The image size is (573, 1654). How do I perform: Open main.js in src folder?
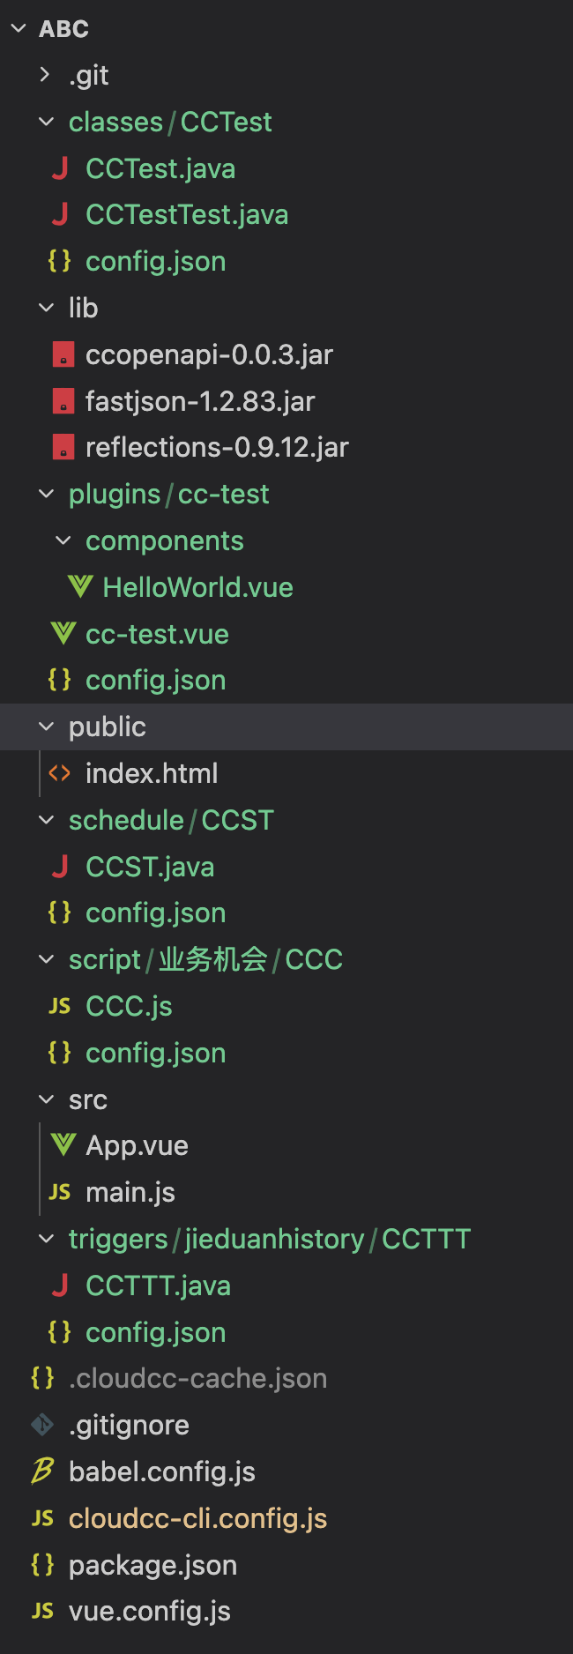[x=130, y=1192]
